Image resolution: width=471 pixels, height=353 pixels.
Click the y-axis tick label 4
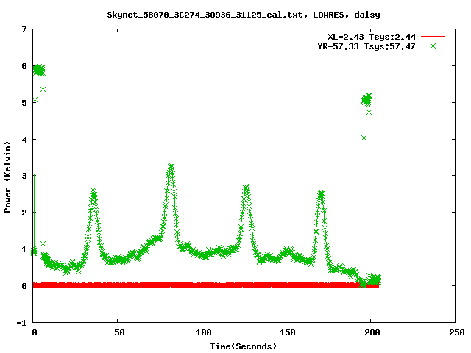coord(24,140)
